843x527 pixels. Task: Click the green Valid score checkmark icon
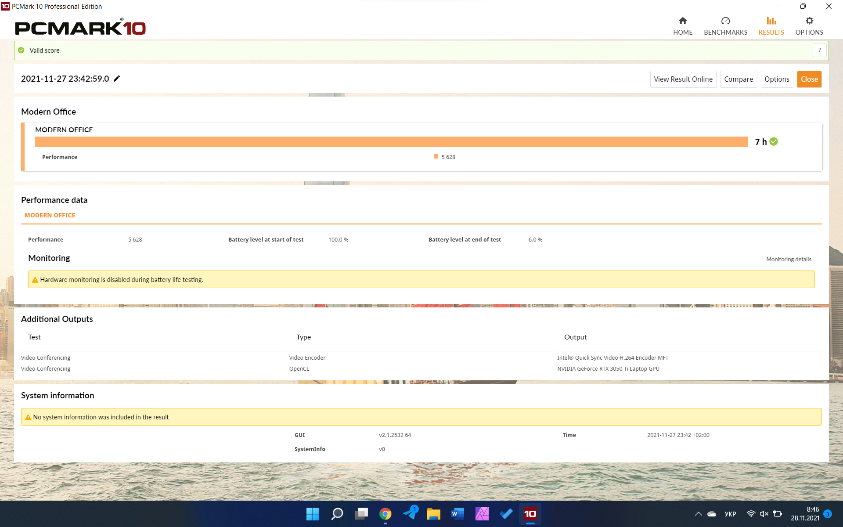click(x=21, y=50)
